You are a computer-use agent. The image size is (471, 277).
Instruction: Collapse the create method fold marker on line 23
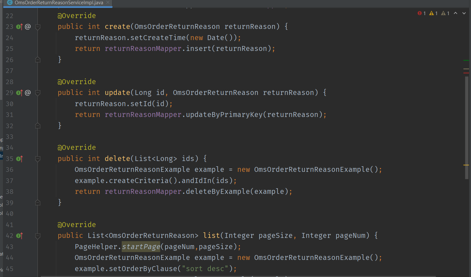pos(38,27)
